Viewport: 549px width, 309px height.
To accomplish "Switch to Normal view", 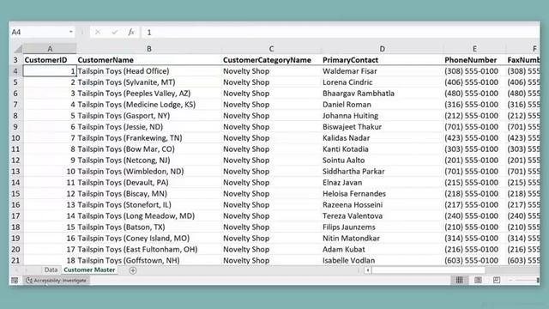I will (460, 280).
